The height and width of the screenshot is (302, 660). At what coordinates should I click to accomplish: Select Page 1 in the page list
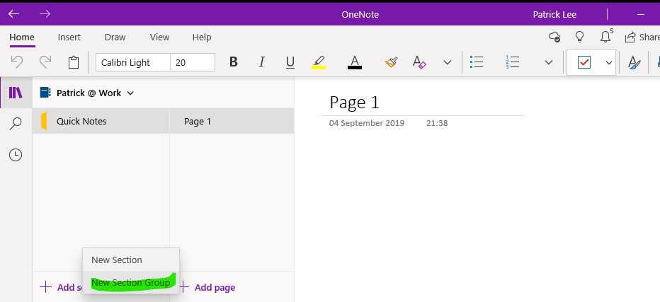232,121
